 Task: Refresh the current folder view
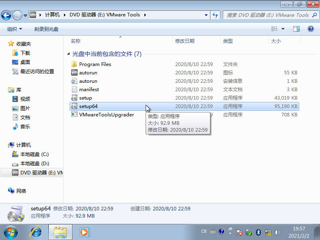tap(215, 15)
